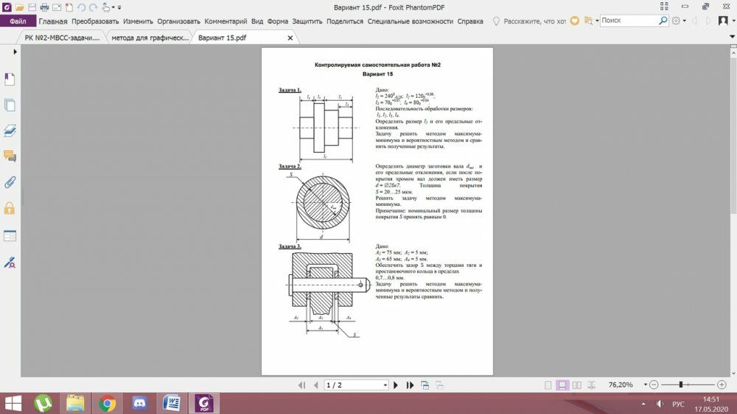This screenshot has height=414, width=737.
Task: Expand document tab list arrow
Action: point(732,37)
